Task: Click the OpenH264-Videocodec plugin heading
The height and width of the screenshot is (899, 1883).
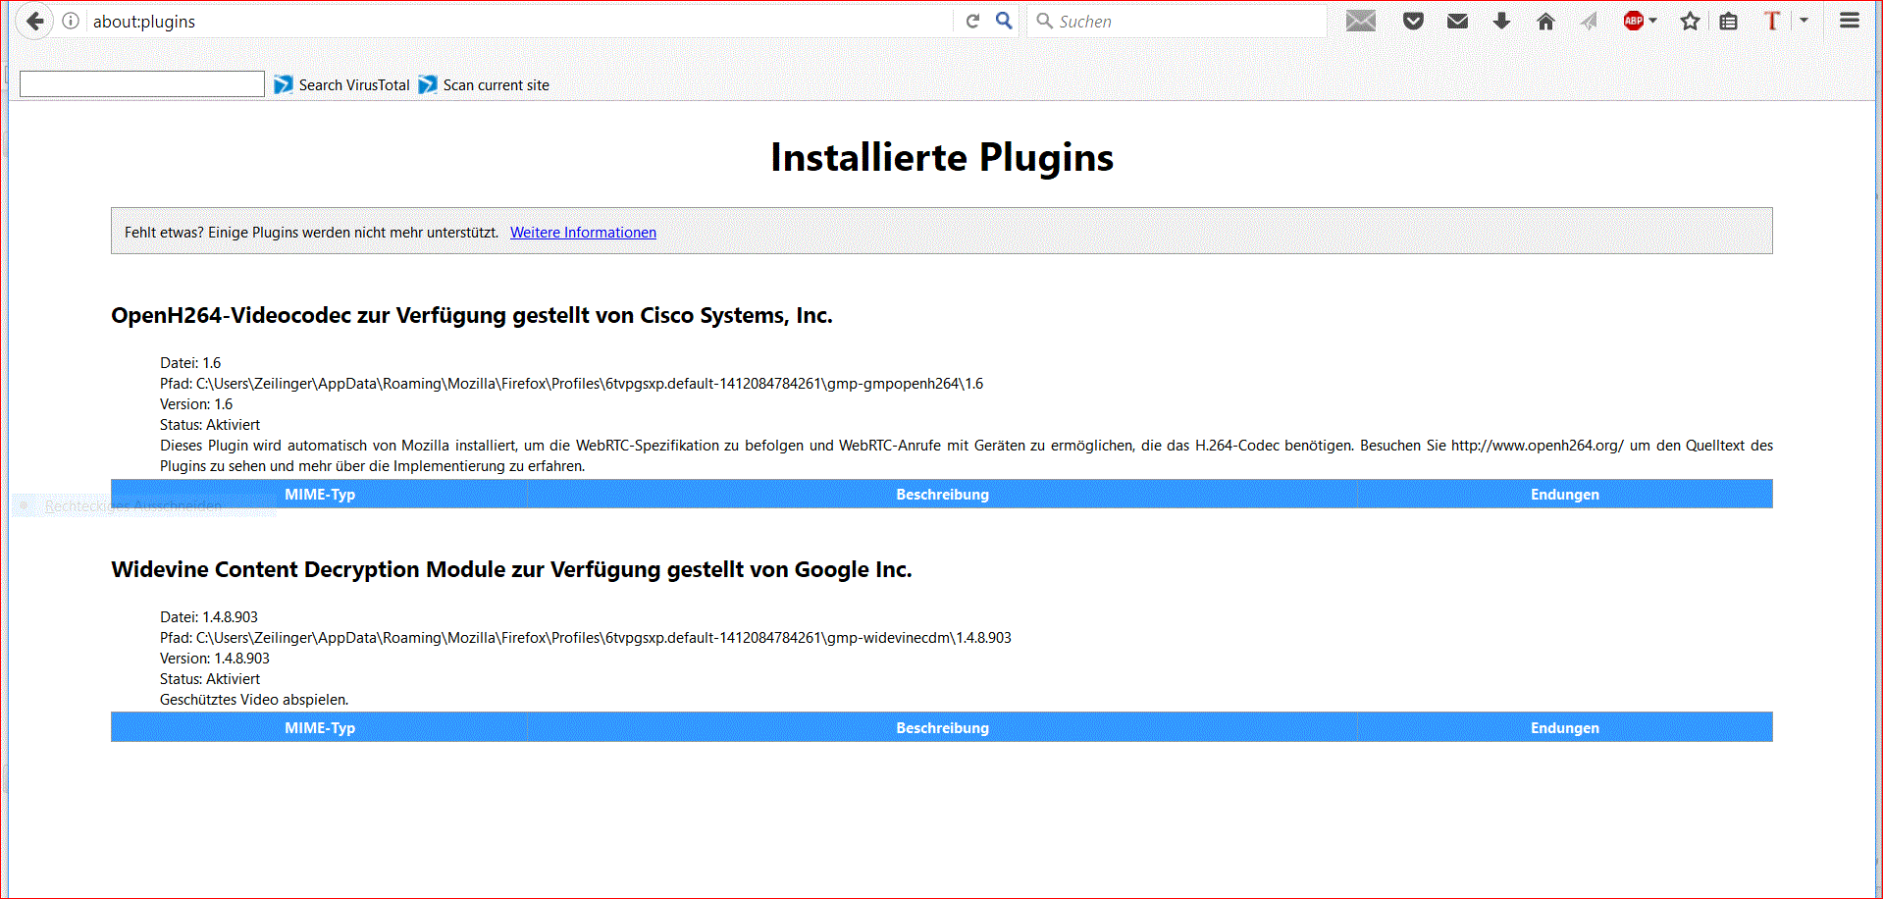Action: pos(472,316)
